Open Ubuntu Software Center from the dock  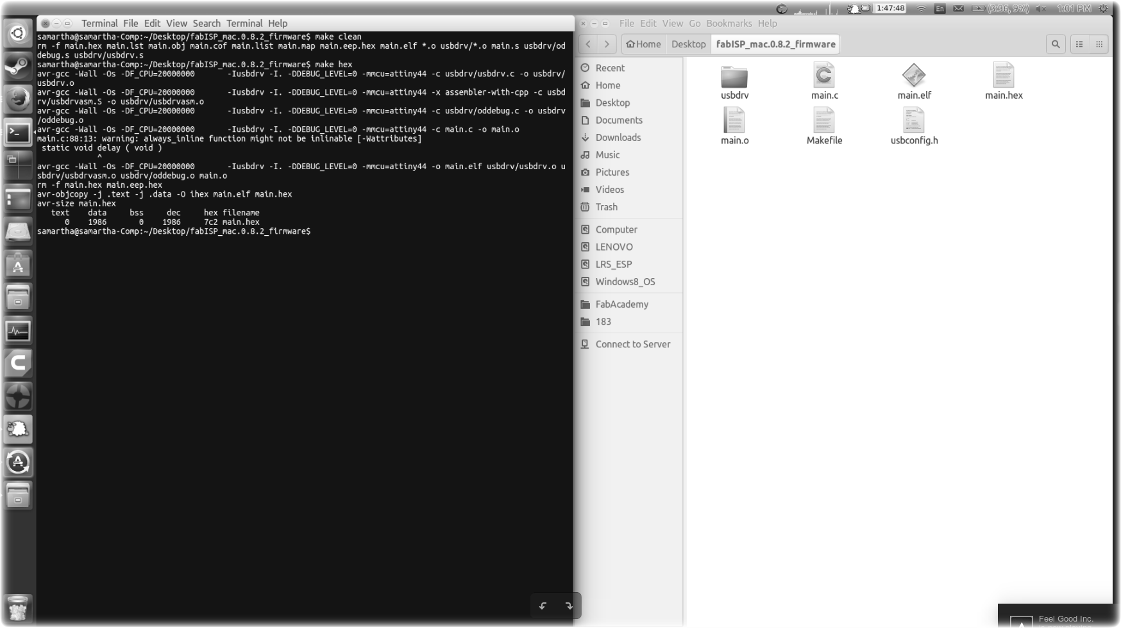18,265
